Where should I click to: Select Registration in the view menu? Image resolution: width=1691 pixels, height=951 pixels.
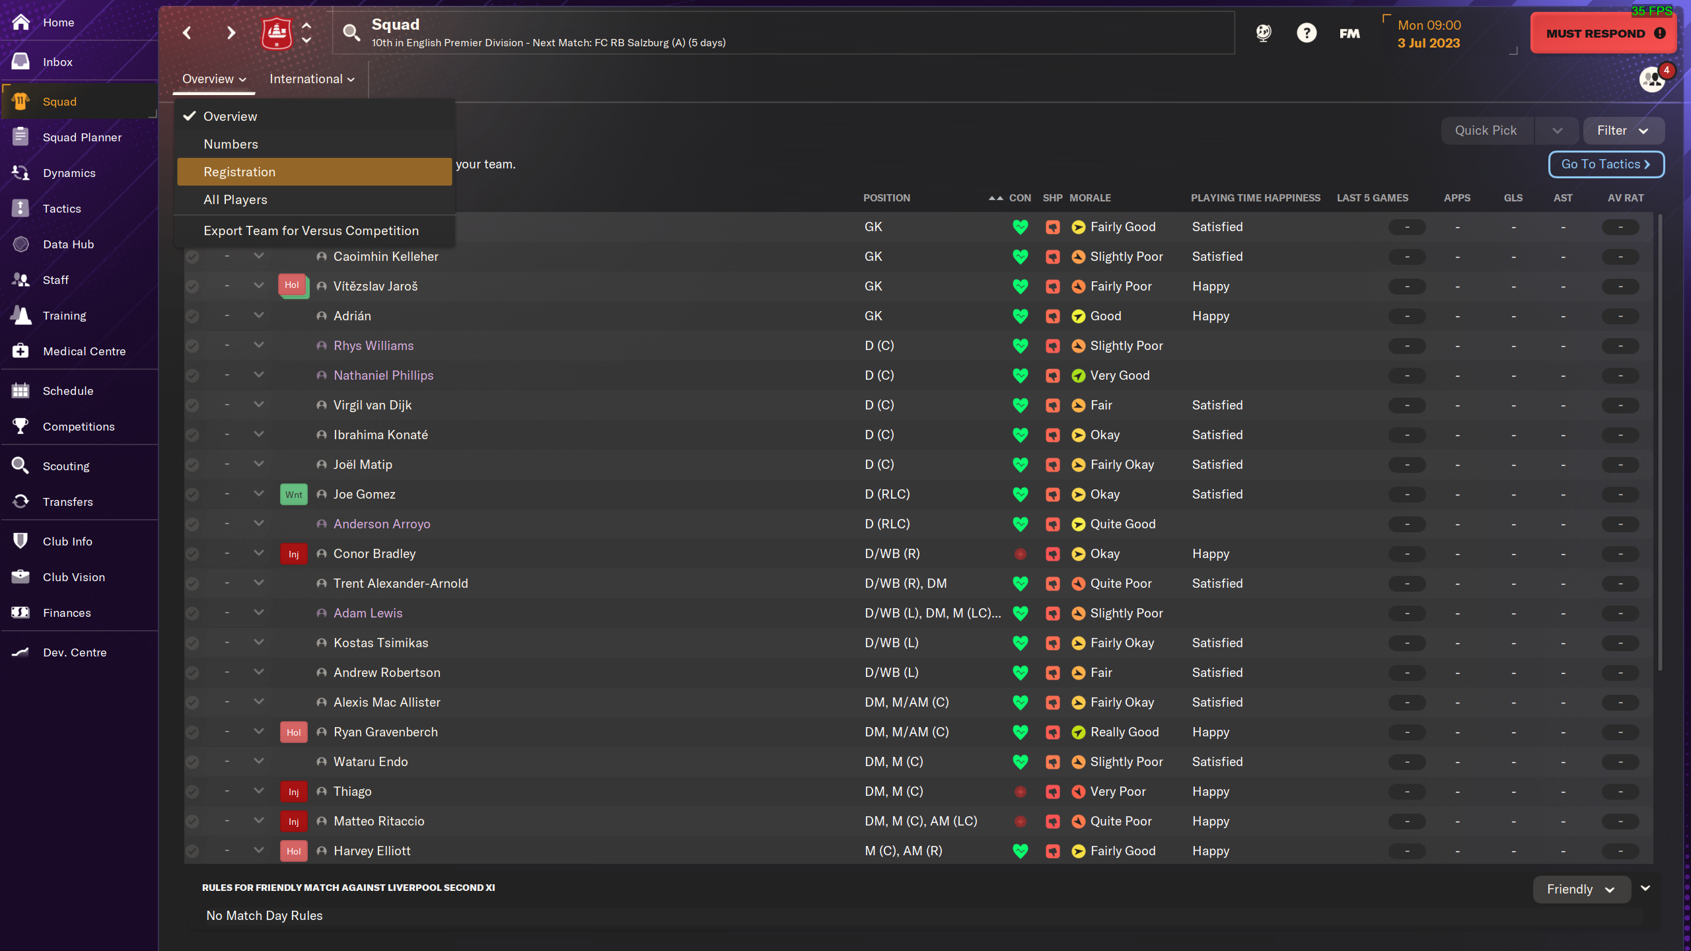coord(315,172)
